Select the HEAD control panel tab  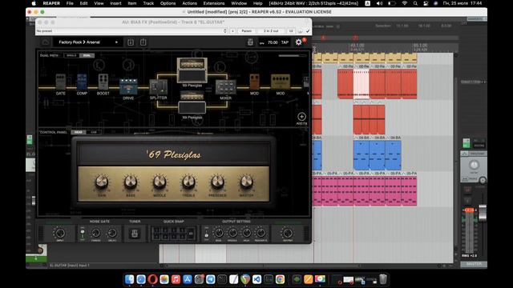pyautogui.click(x=79, y=132)
